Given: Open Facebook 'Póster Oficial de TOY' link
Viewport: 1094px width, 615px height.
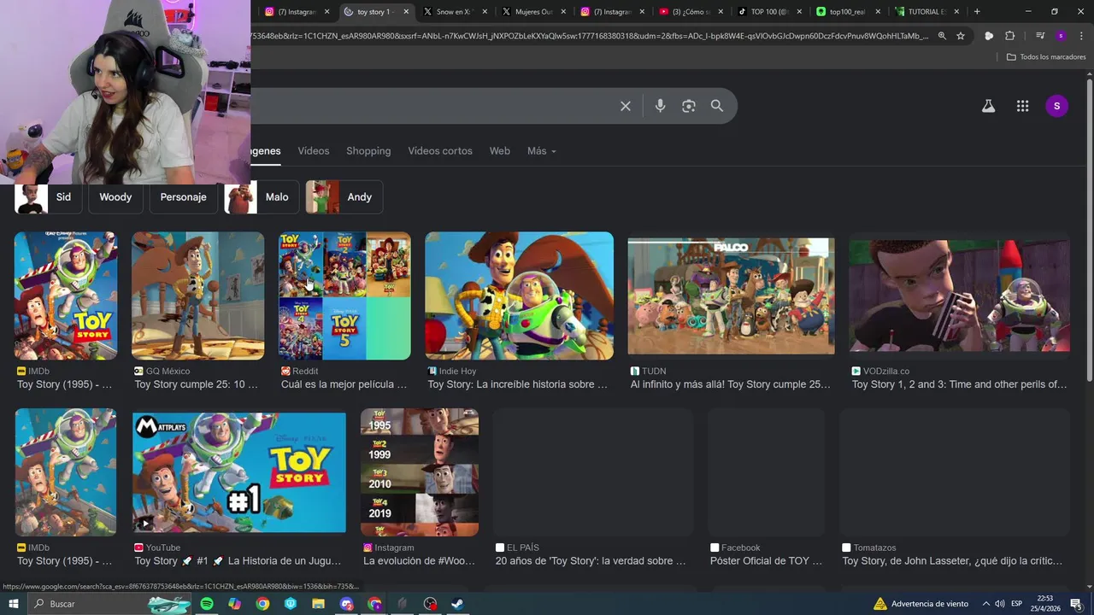Looking at the screenshot, I should click(766, 561).
